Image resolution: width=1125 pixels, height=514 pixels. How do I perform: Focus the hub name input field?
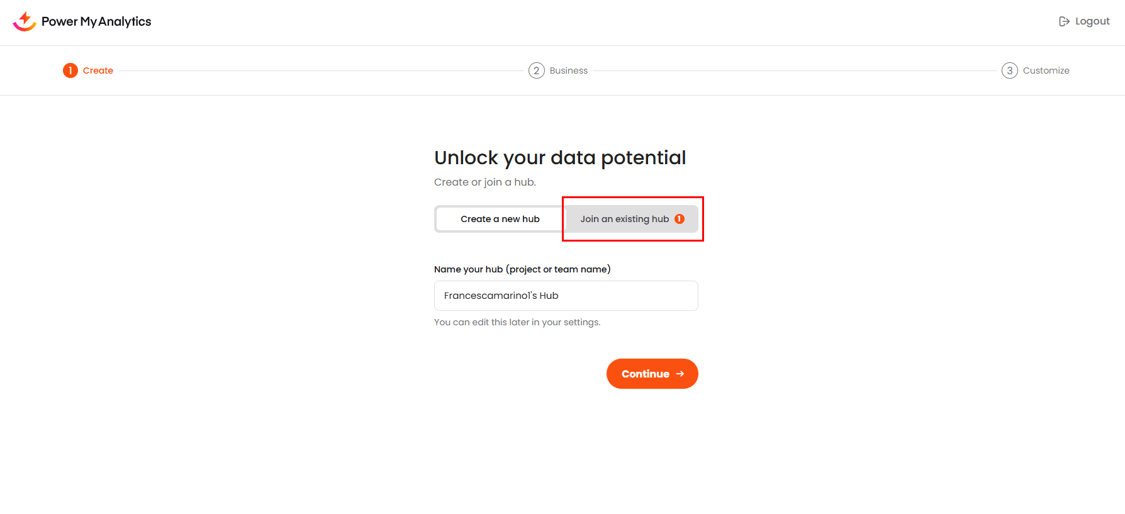click(566, 296)
